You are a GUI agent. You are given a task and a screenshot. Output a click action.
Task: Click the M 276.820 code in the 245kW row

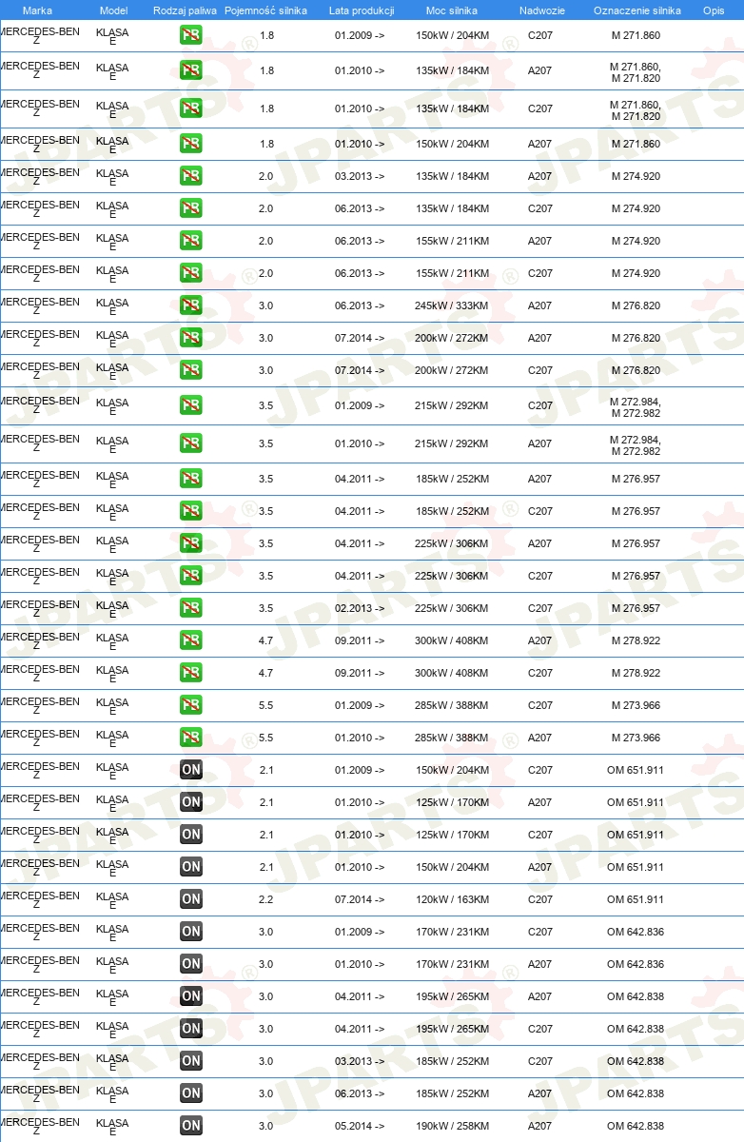point(636,305)
